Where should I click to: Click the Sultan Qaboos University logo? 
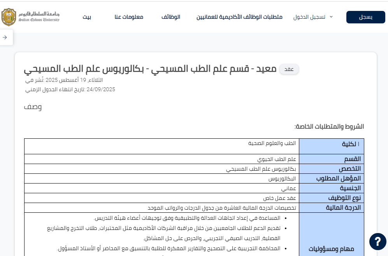click(30, 17)
